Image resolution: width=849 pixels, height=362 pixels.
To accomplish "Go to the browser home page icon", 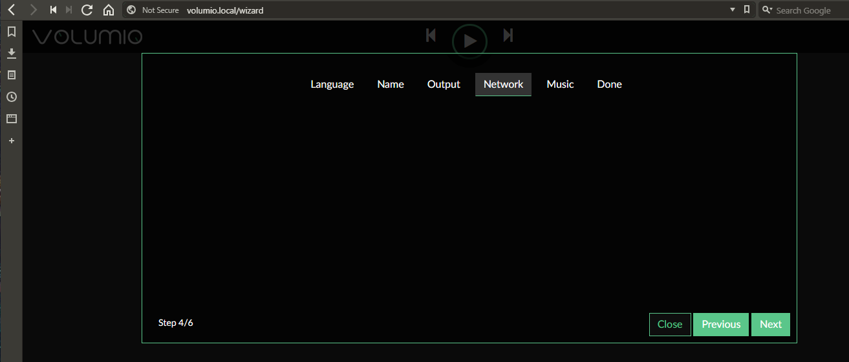I will coord(109,10).
